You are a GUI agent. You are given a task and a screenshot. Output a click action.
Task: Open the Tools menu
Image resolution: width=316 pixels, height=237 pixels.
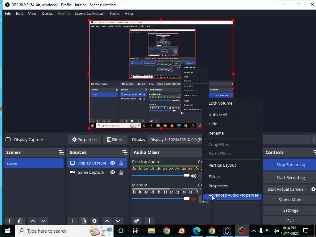[114, 13]
